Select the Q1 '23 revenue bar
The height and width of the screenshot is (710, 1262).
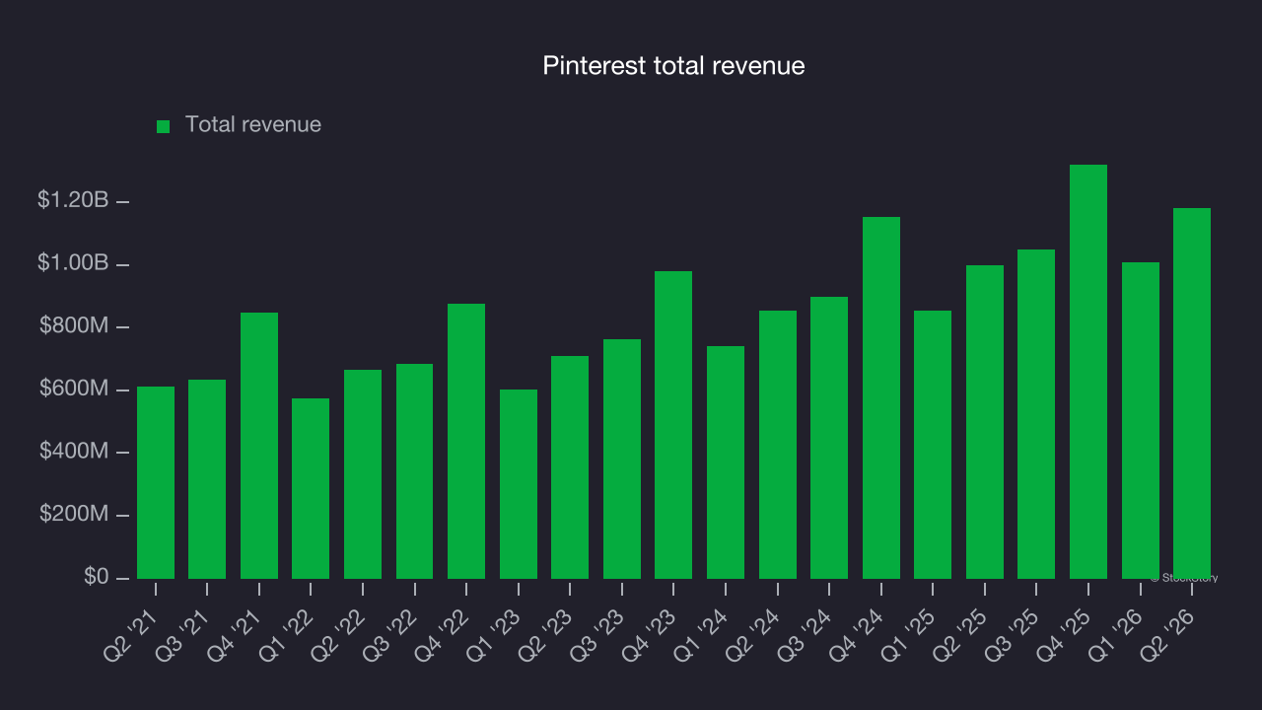519,484
